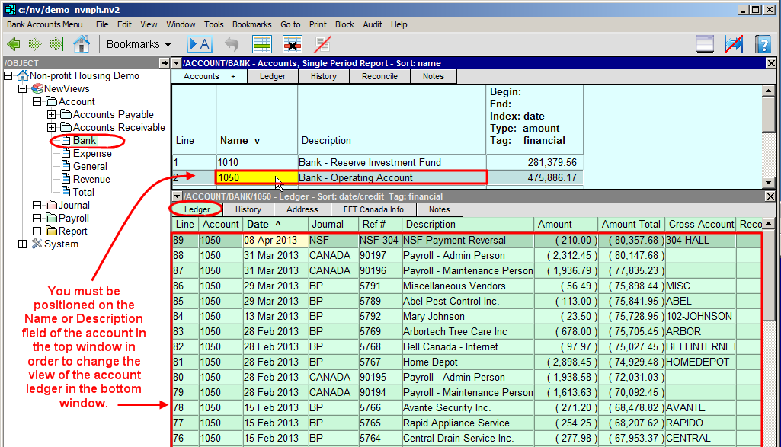Open the help book icon
The image size is (781, 447).
(763, 44)
